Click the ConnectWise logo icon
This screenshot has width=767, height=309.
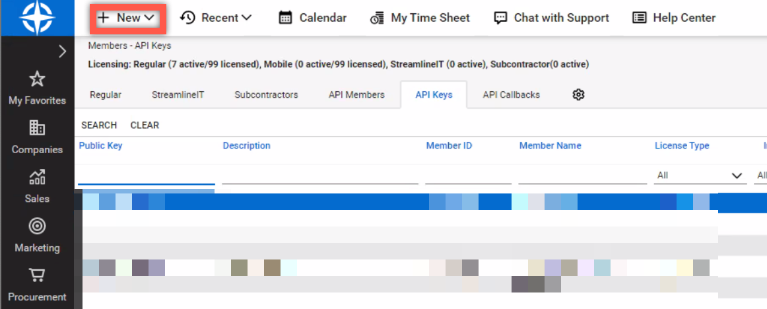tap(37, 18)
